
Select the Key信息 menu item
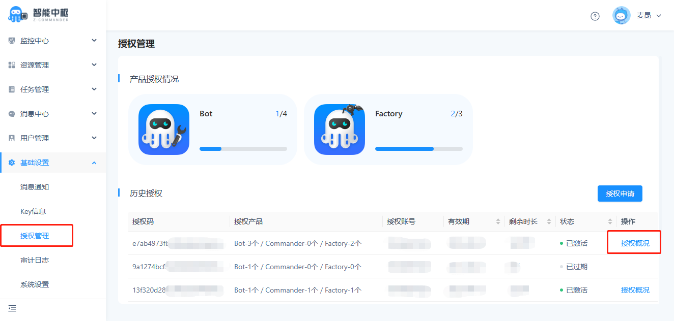pos(33,211)
